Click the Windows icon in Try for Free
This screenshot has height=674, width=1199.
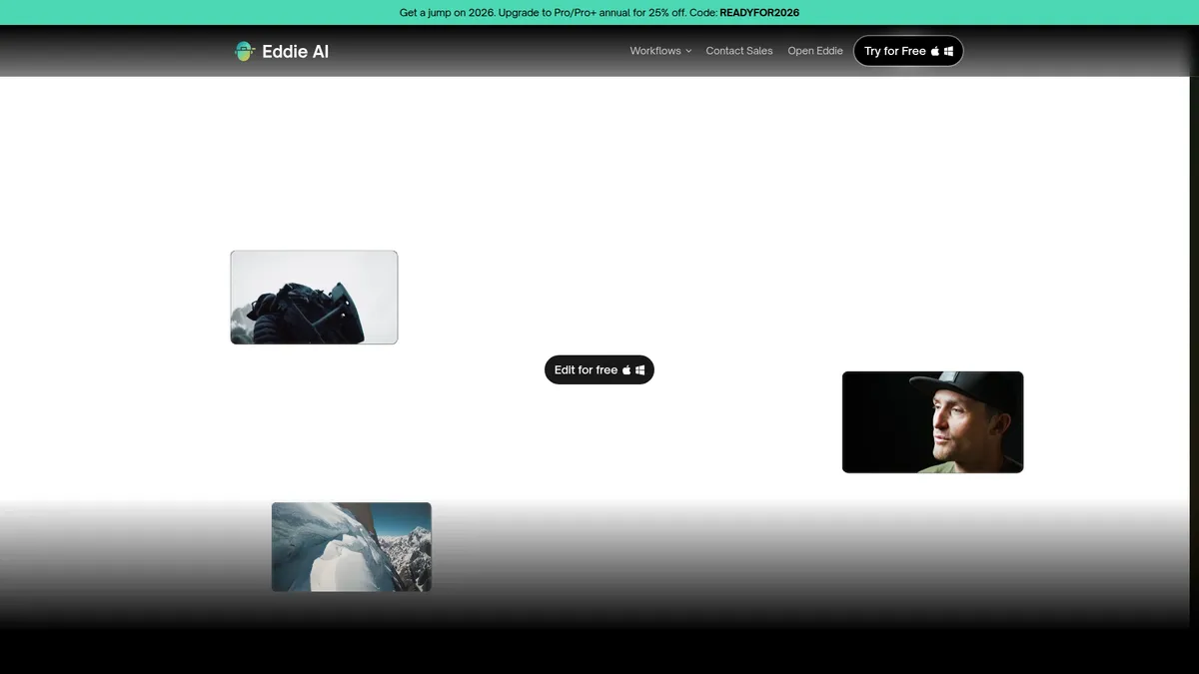click(948, 51)
